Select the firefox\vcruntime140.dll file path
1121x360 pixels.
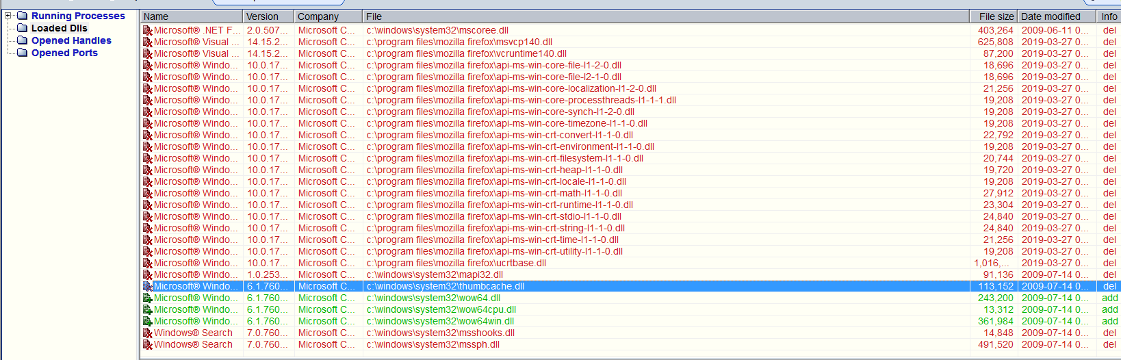(x=466, y=53)
